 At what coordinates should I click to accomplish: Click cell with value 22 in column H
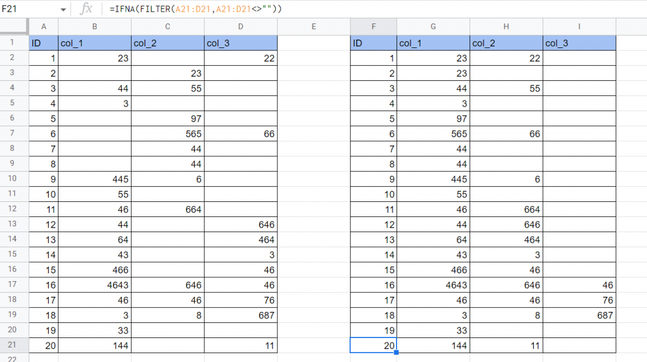pos(506,58)
